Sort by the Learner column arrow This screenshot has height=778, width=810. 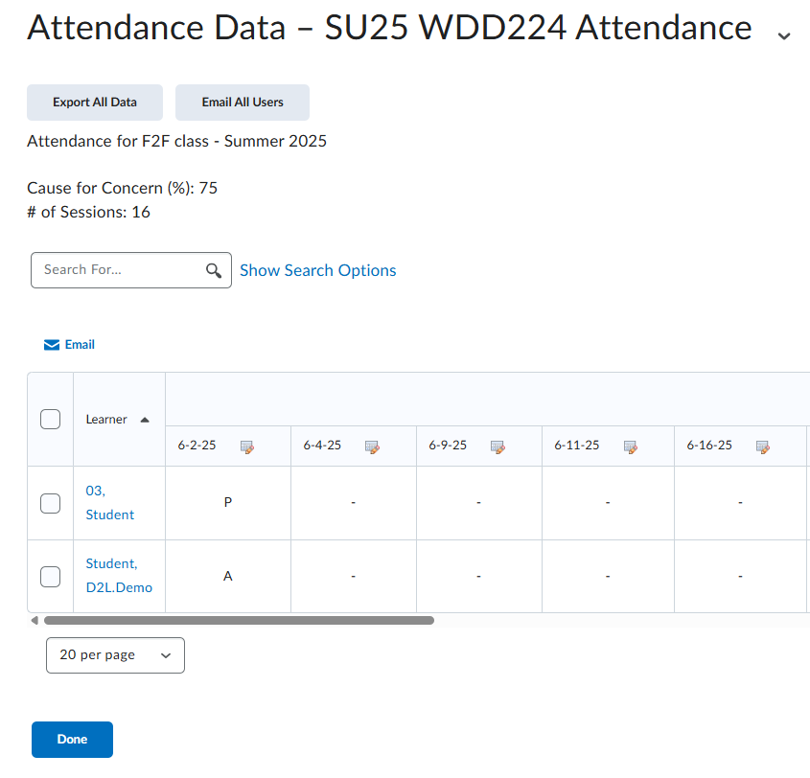pyautogui.click(x=145, y=420)
